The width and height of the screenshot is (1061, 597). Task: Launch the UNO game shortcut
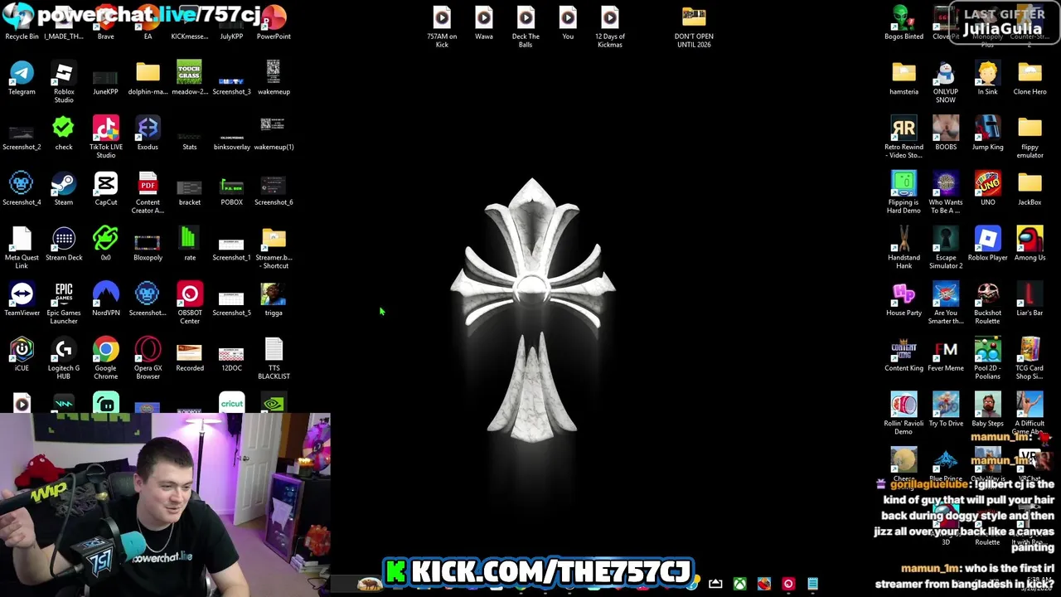pyautogui.click(x=987, y=189)
